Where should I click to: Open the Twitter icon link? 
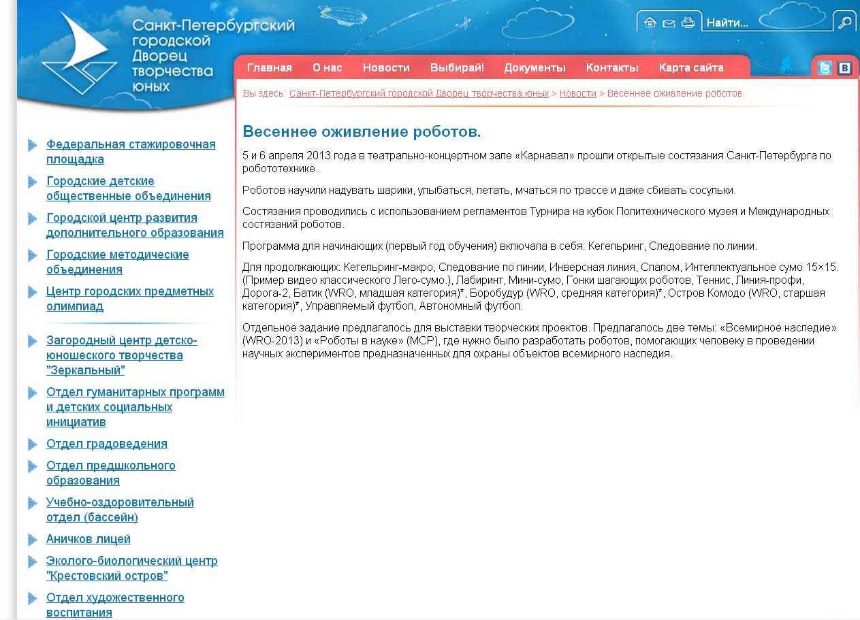[x=825, y=68]
